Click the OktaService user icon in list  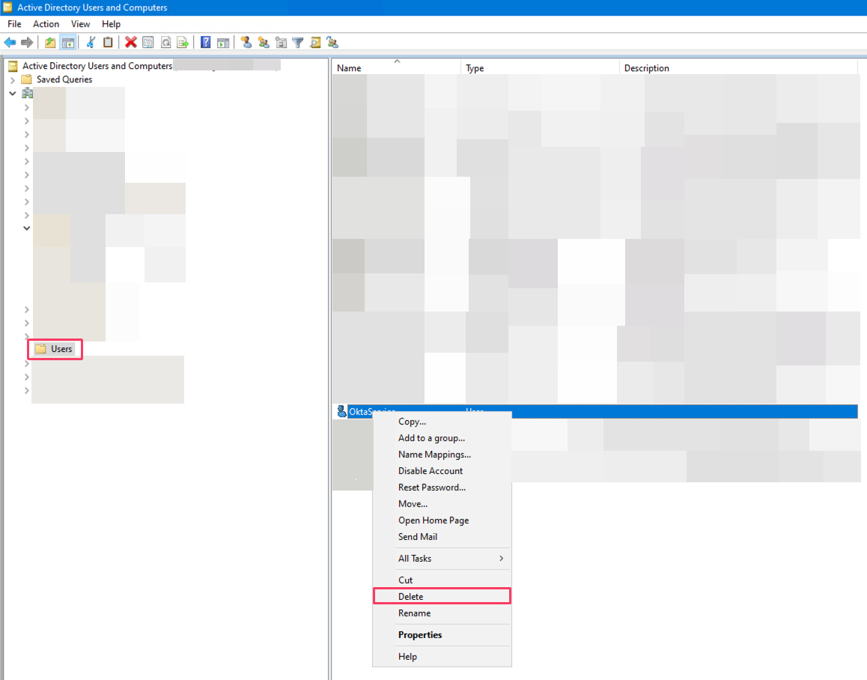341,411
